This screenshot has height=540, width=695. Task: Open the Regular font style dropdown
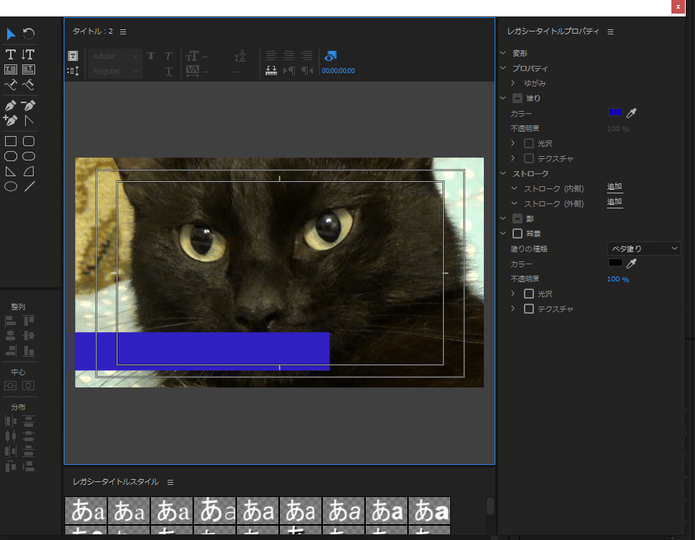click(115, 71)
